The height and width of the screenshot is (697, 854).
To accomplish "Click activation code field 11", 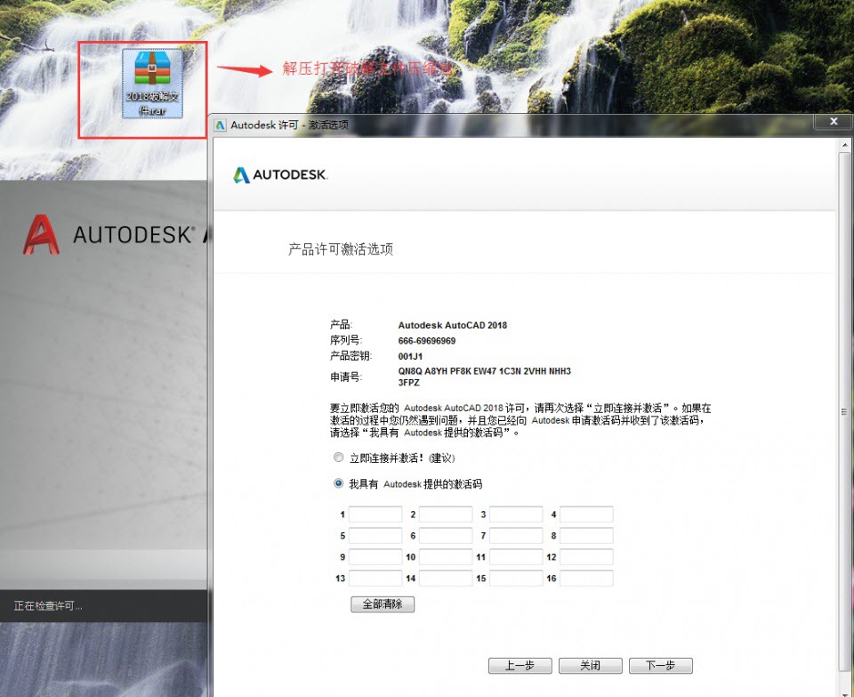I will (516, 557).
